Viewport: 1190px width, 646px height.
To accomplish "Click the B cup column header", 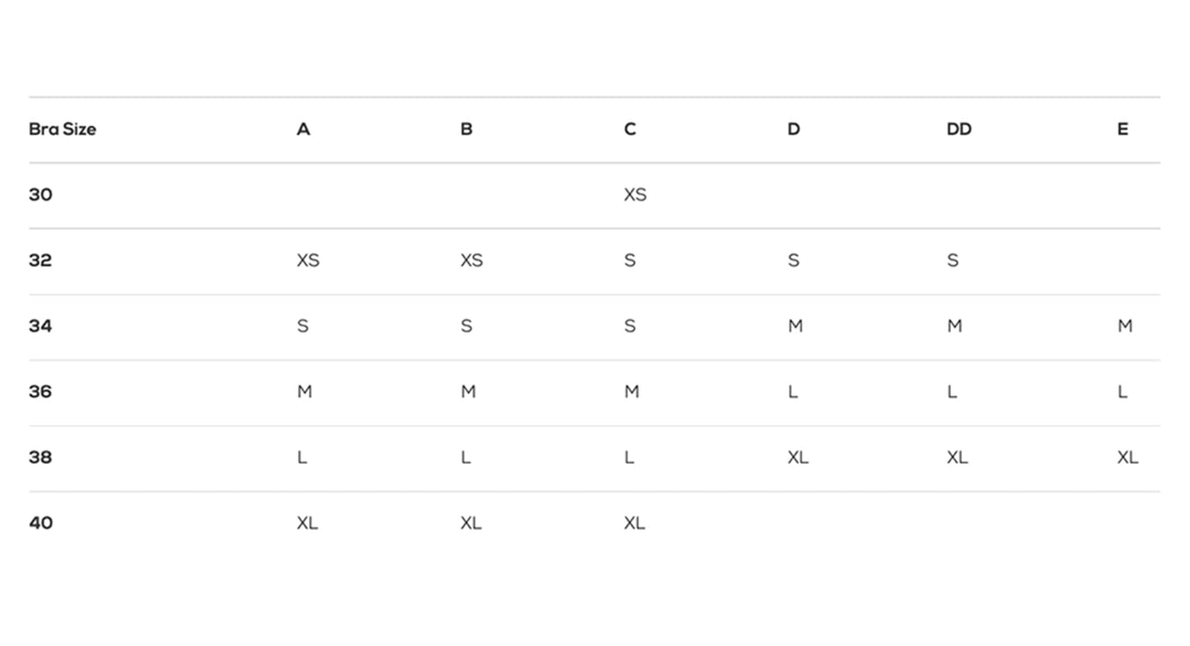I will click(x=466, y=129).
